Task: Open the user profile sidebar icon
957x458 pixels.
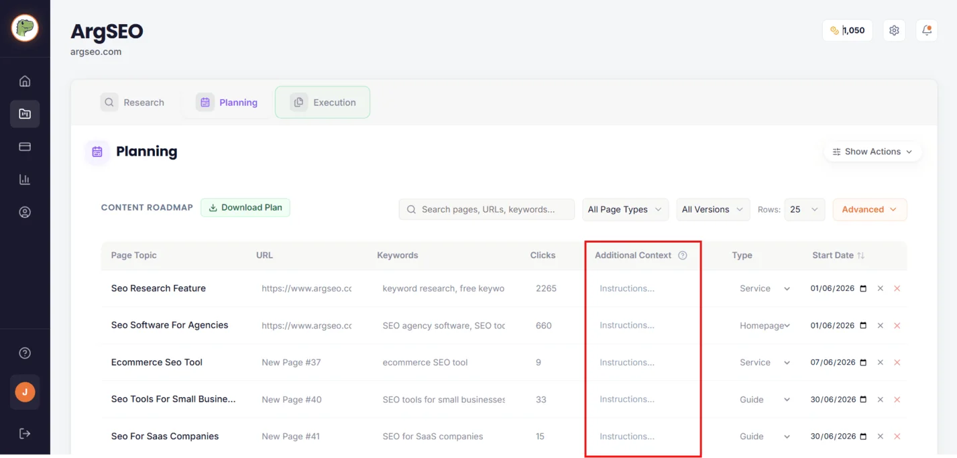Action: pyautogui.click(x=25, y=213)
